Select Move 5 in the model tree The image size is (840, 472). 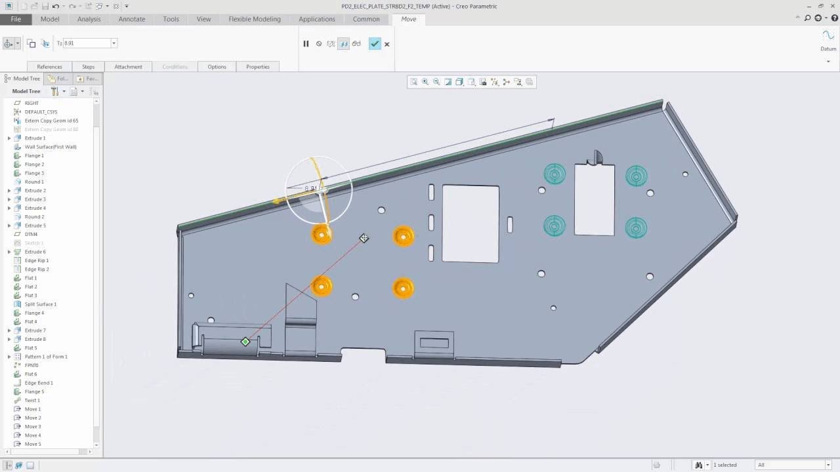tap(33, 444)
